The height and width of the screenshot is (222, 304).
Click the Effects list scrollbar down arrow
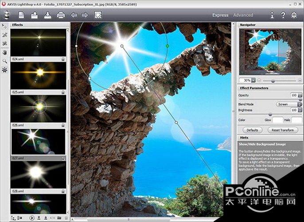tap(68, 213)
